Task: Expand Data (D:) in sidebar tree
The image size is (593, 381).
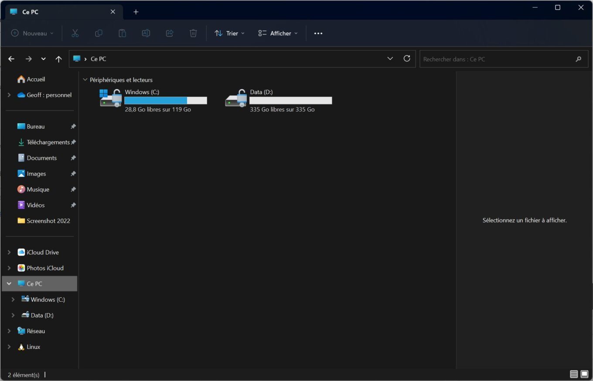Action: tap(13, 315)
